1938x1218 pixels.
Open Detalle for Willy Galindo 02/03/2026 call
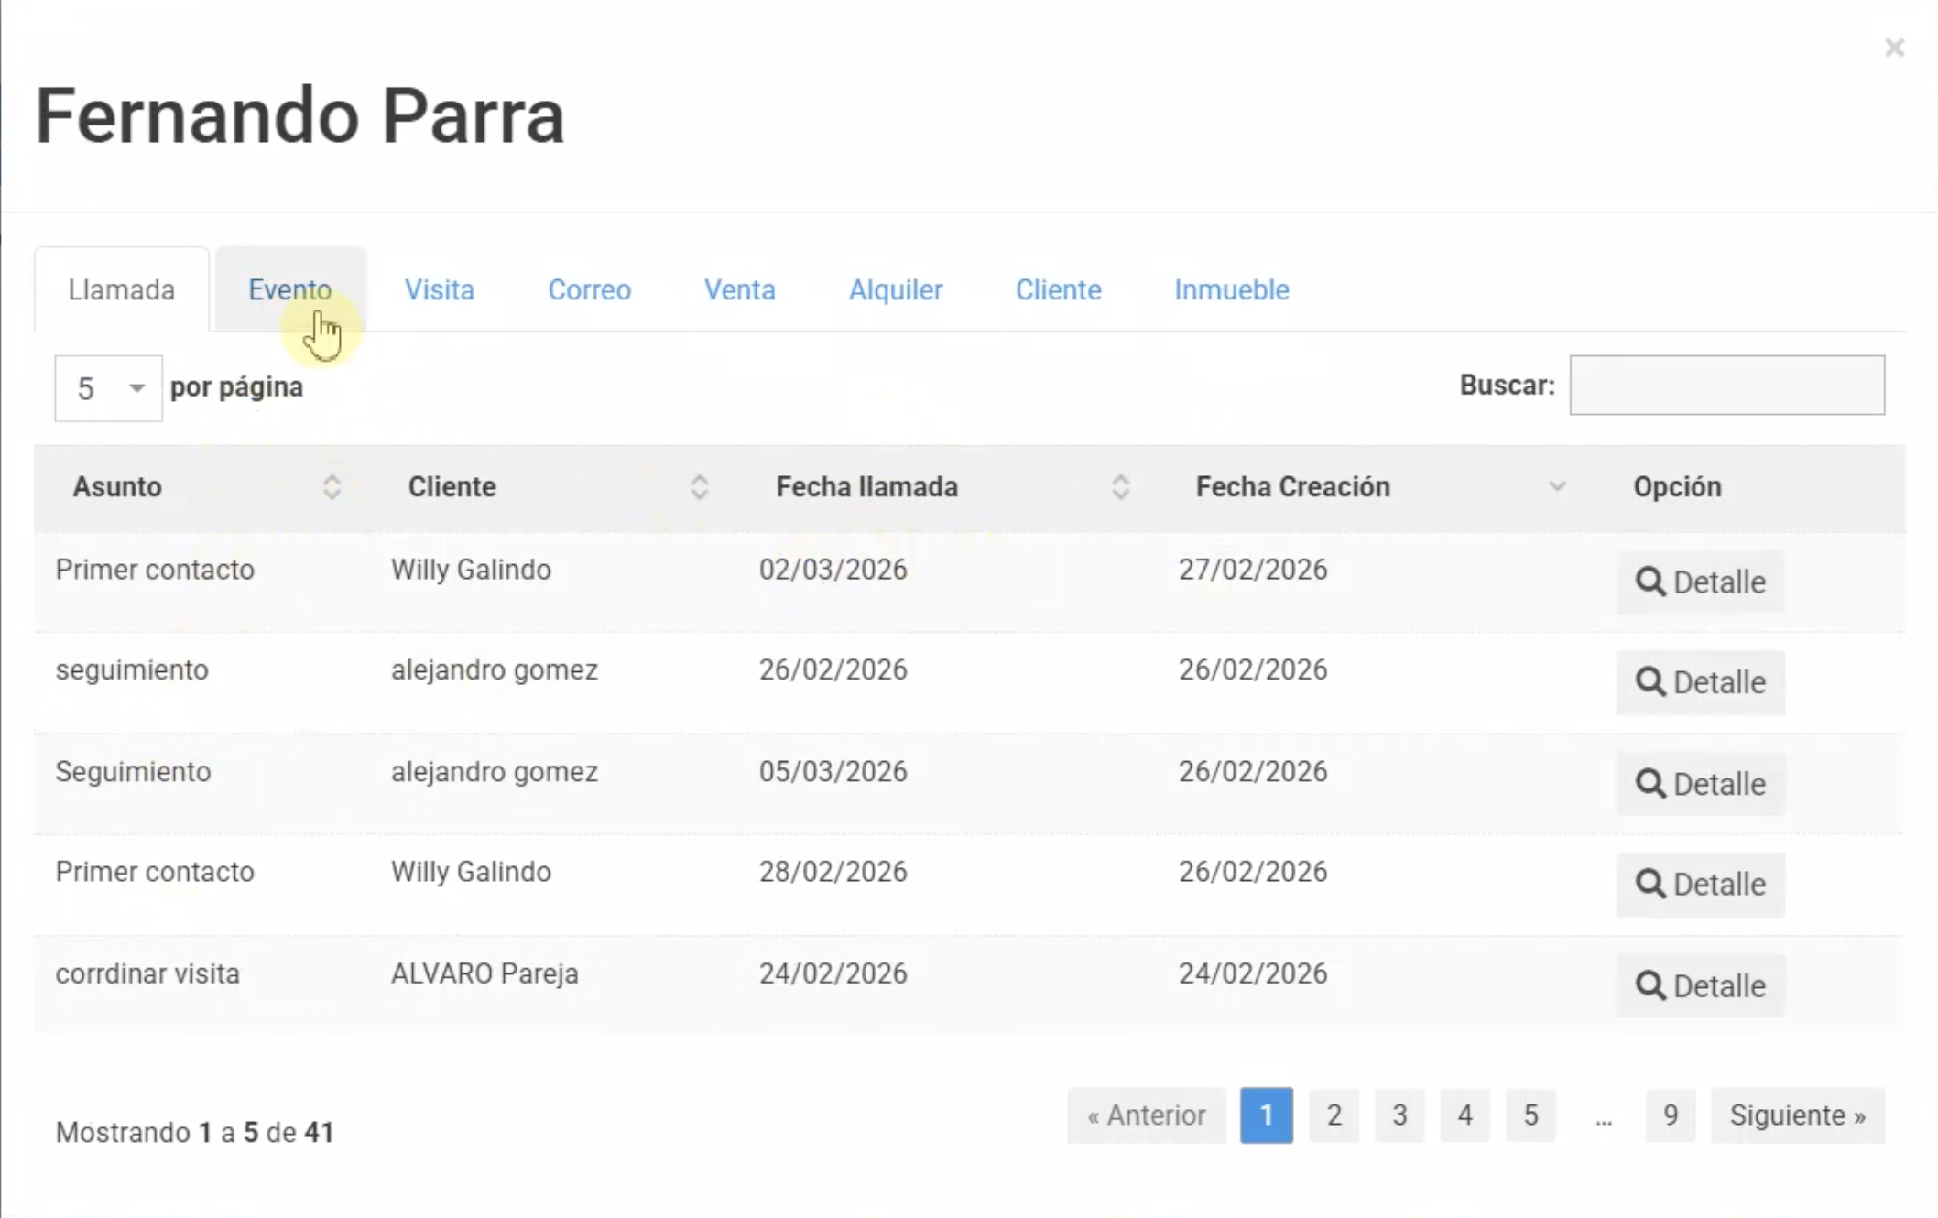(x=1700, y=582)
